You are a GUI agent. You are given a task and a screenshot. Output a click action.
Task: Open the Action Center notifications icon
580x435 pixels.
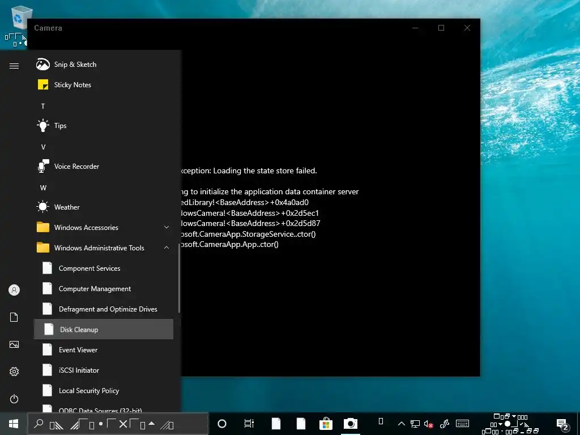[562, 424]
